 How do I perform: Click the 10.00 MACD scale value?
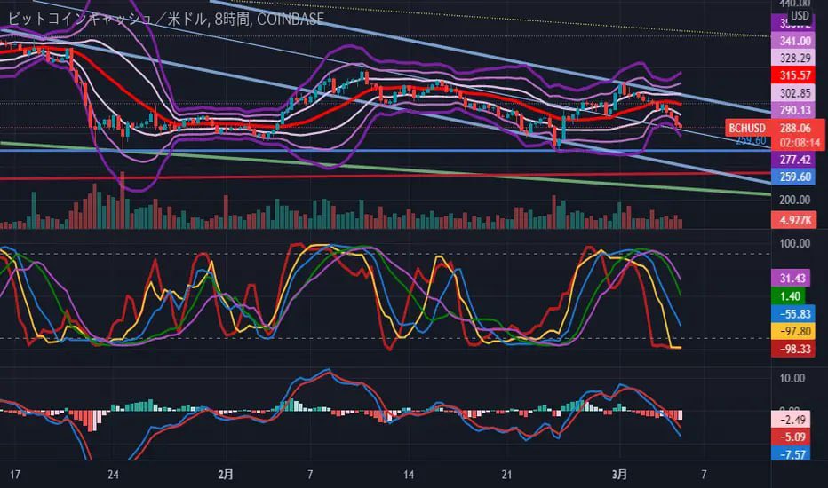coord(792,378)
